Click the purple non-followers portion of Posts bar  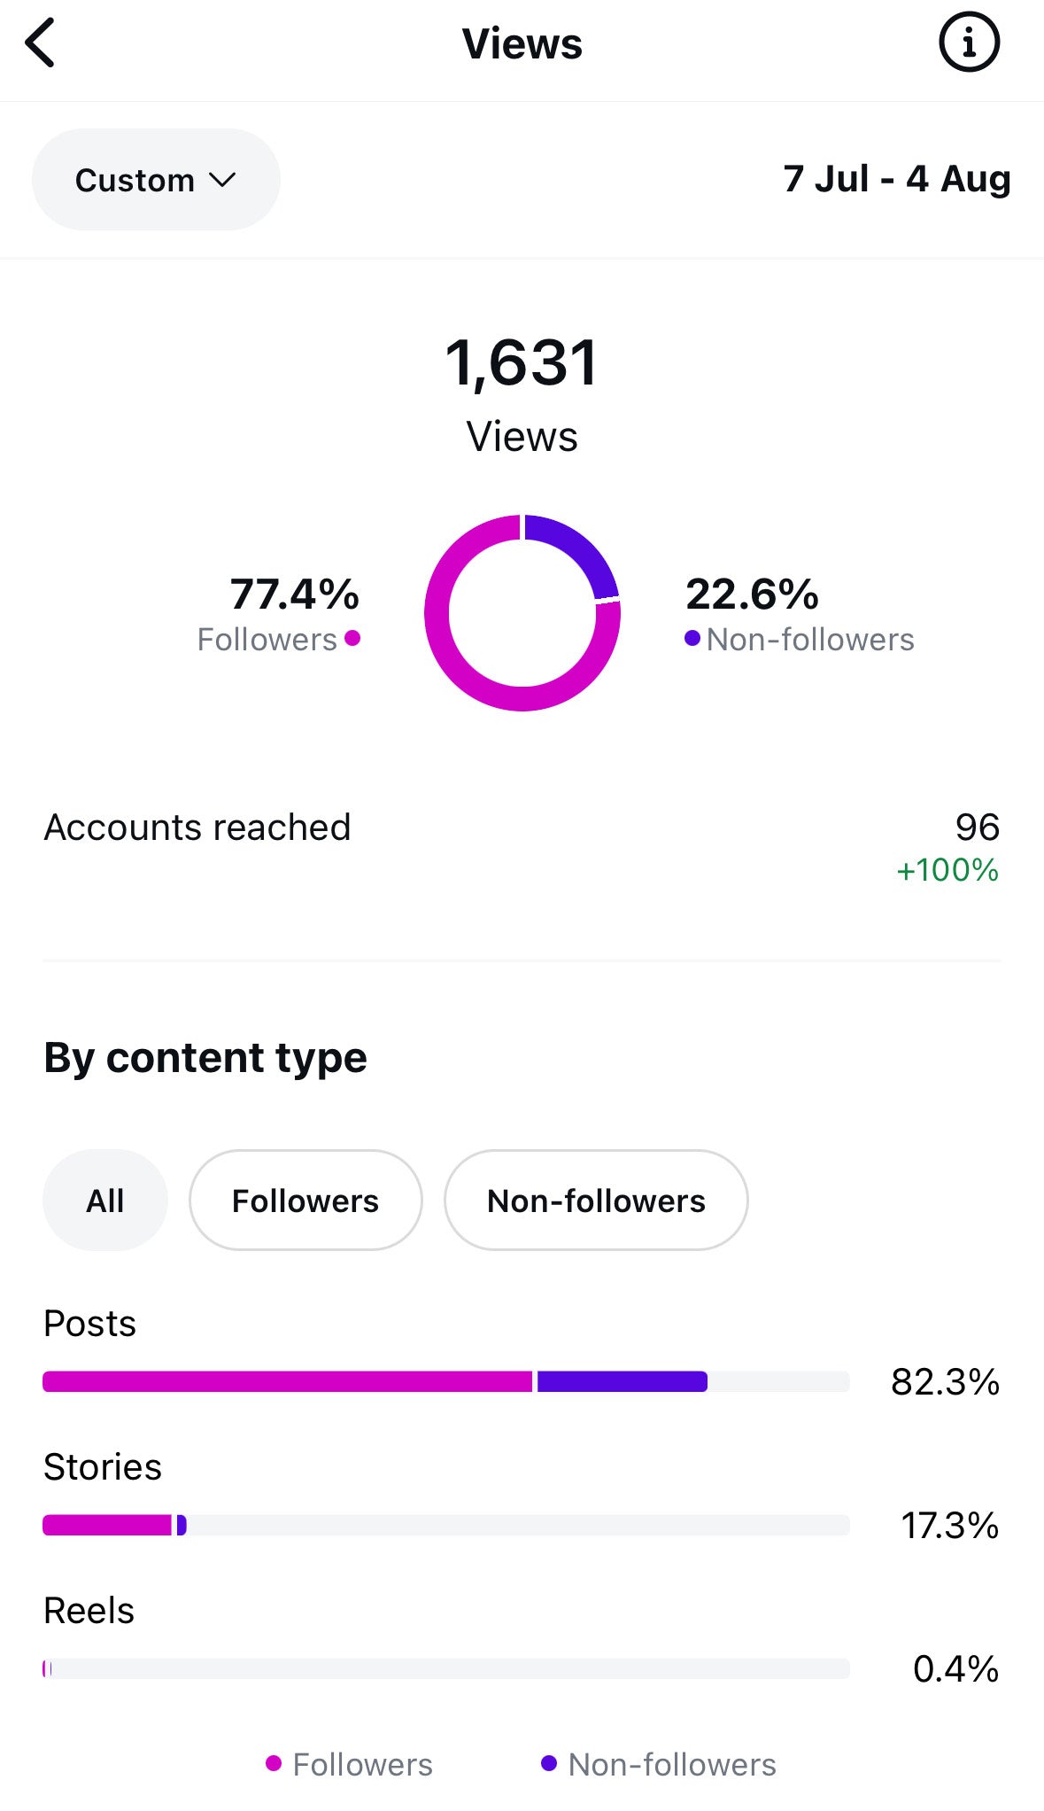(x=622, y=1381)
